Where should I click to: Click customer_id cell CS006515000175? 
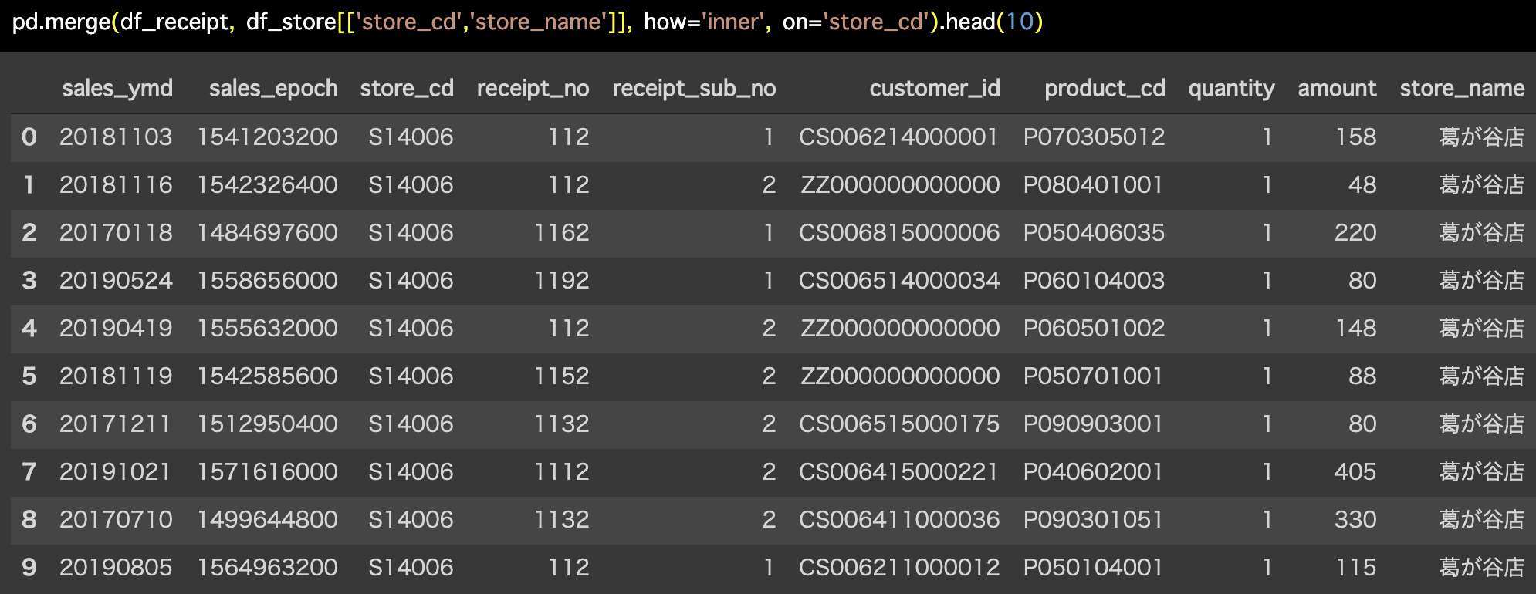tap(899, 424)
